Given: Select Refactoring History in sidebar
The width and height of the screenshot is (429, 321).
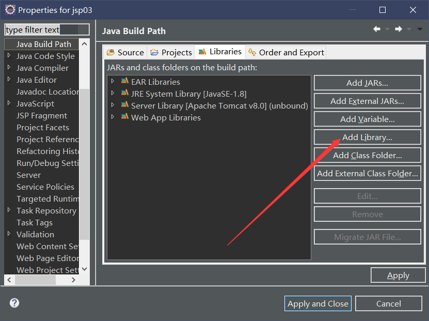Looking at the screenshot, I should (47, 151).
